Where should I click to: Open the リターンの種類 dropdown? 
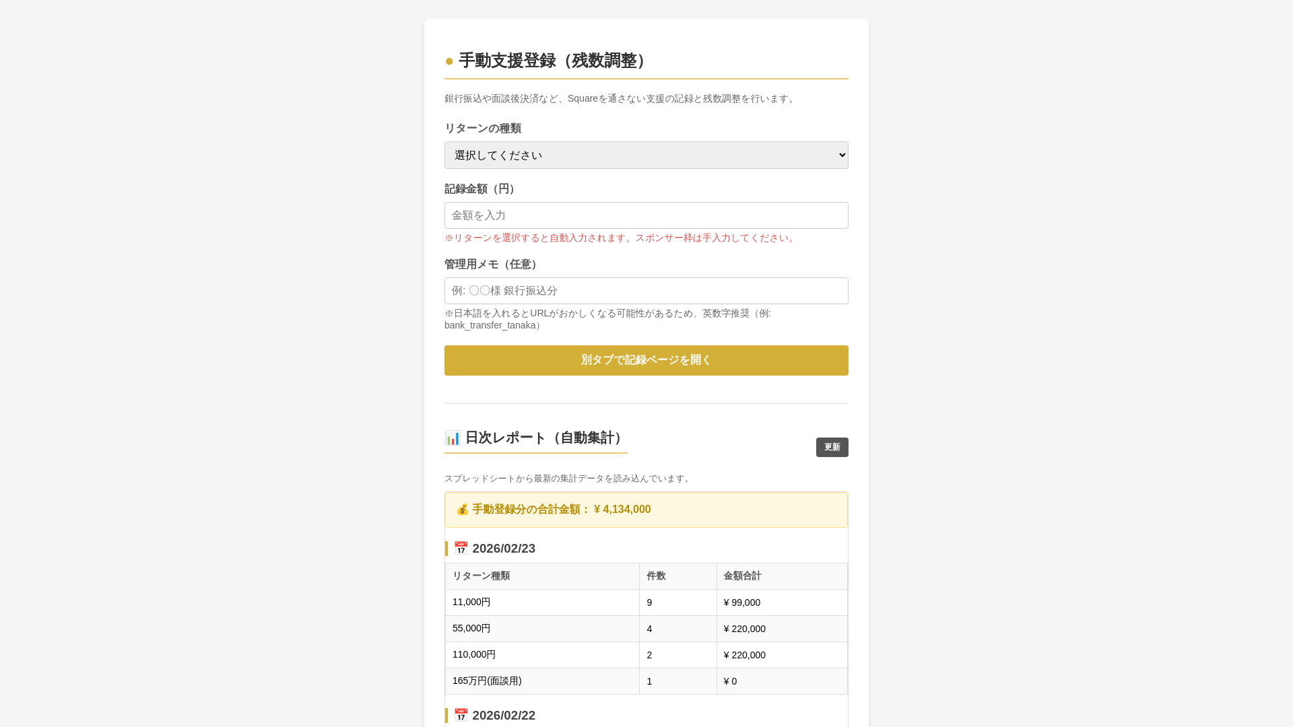(x=646, y=155)
